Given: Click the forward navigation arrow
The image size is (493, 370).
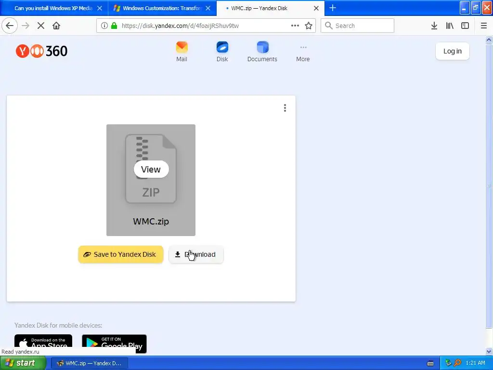Looking at the screenshot, I should pos(26,26).
